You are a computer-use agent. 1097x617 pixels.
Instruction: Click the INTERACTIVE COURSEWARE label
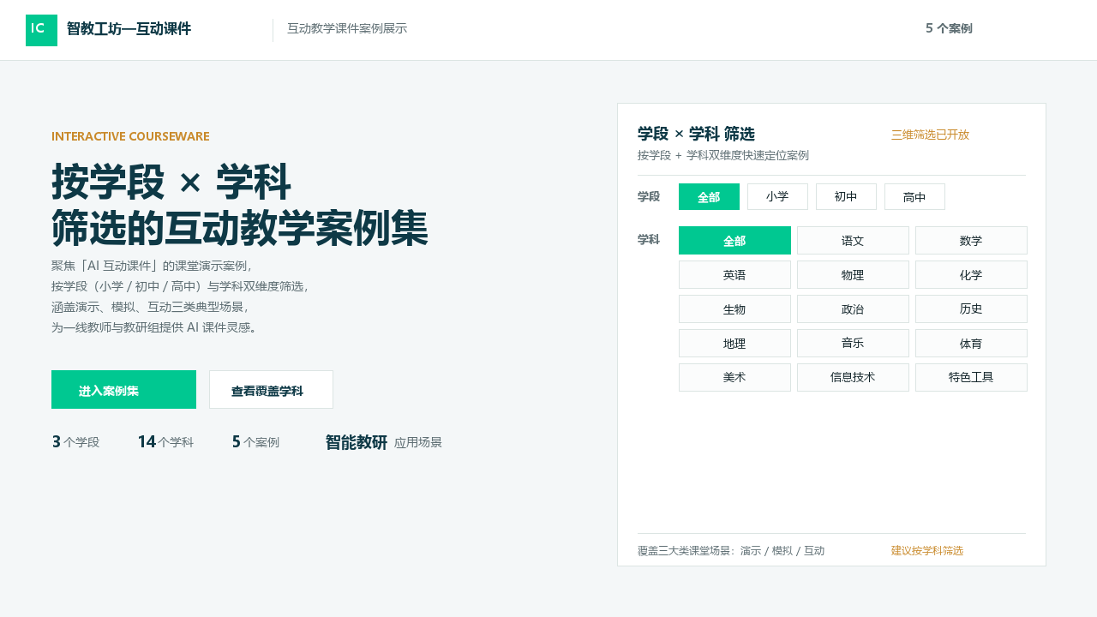[x=130, y=136]
